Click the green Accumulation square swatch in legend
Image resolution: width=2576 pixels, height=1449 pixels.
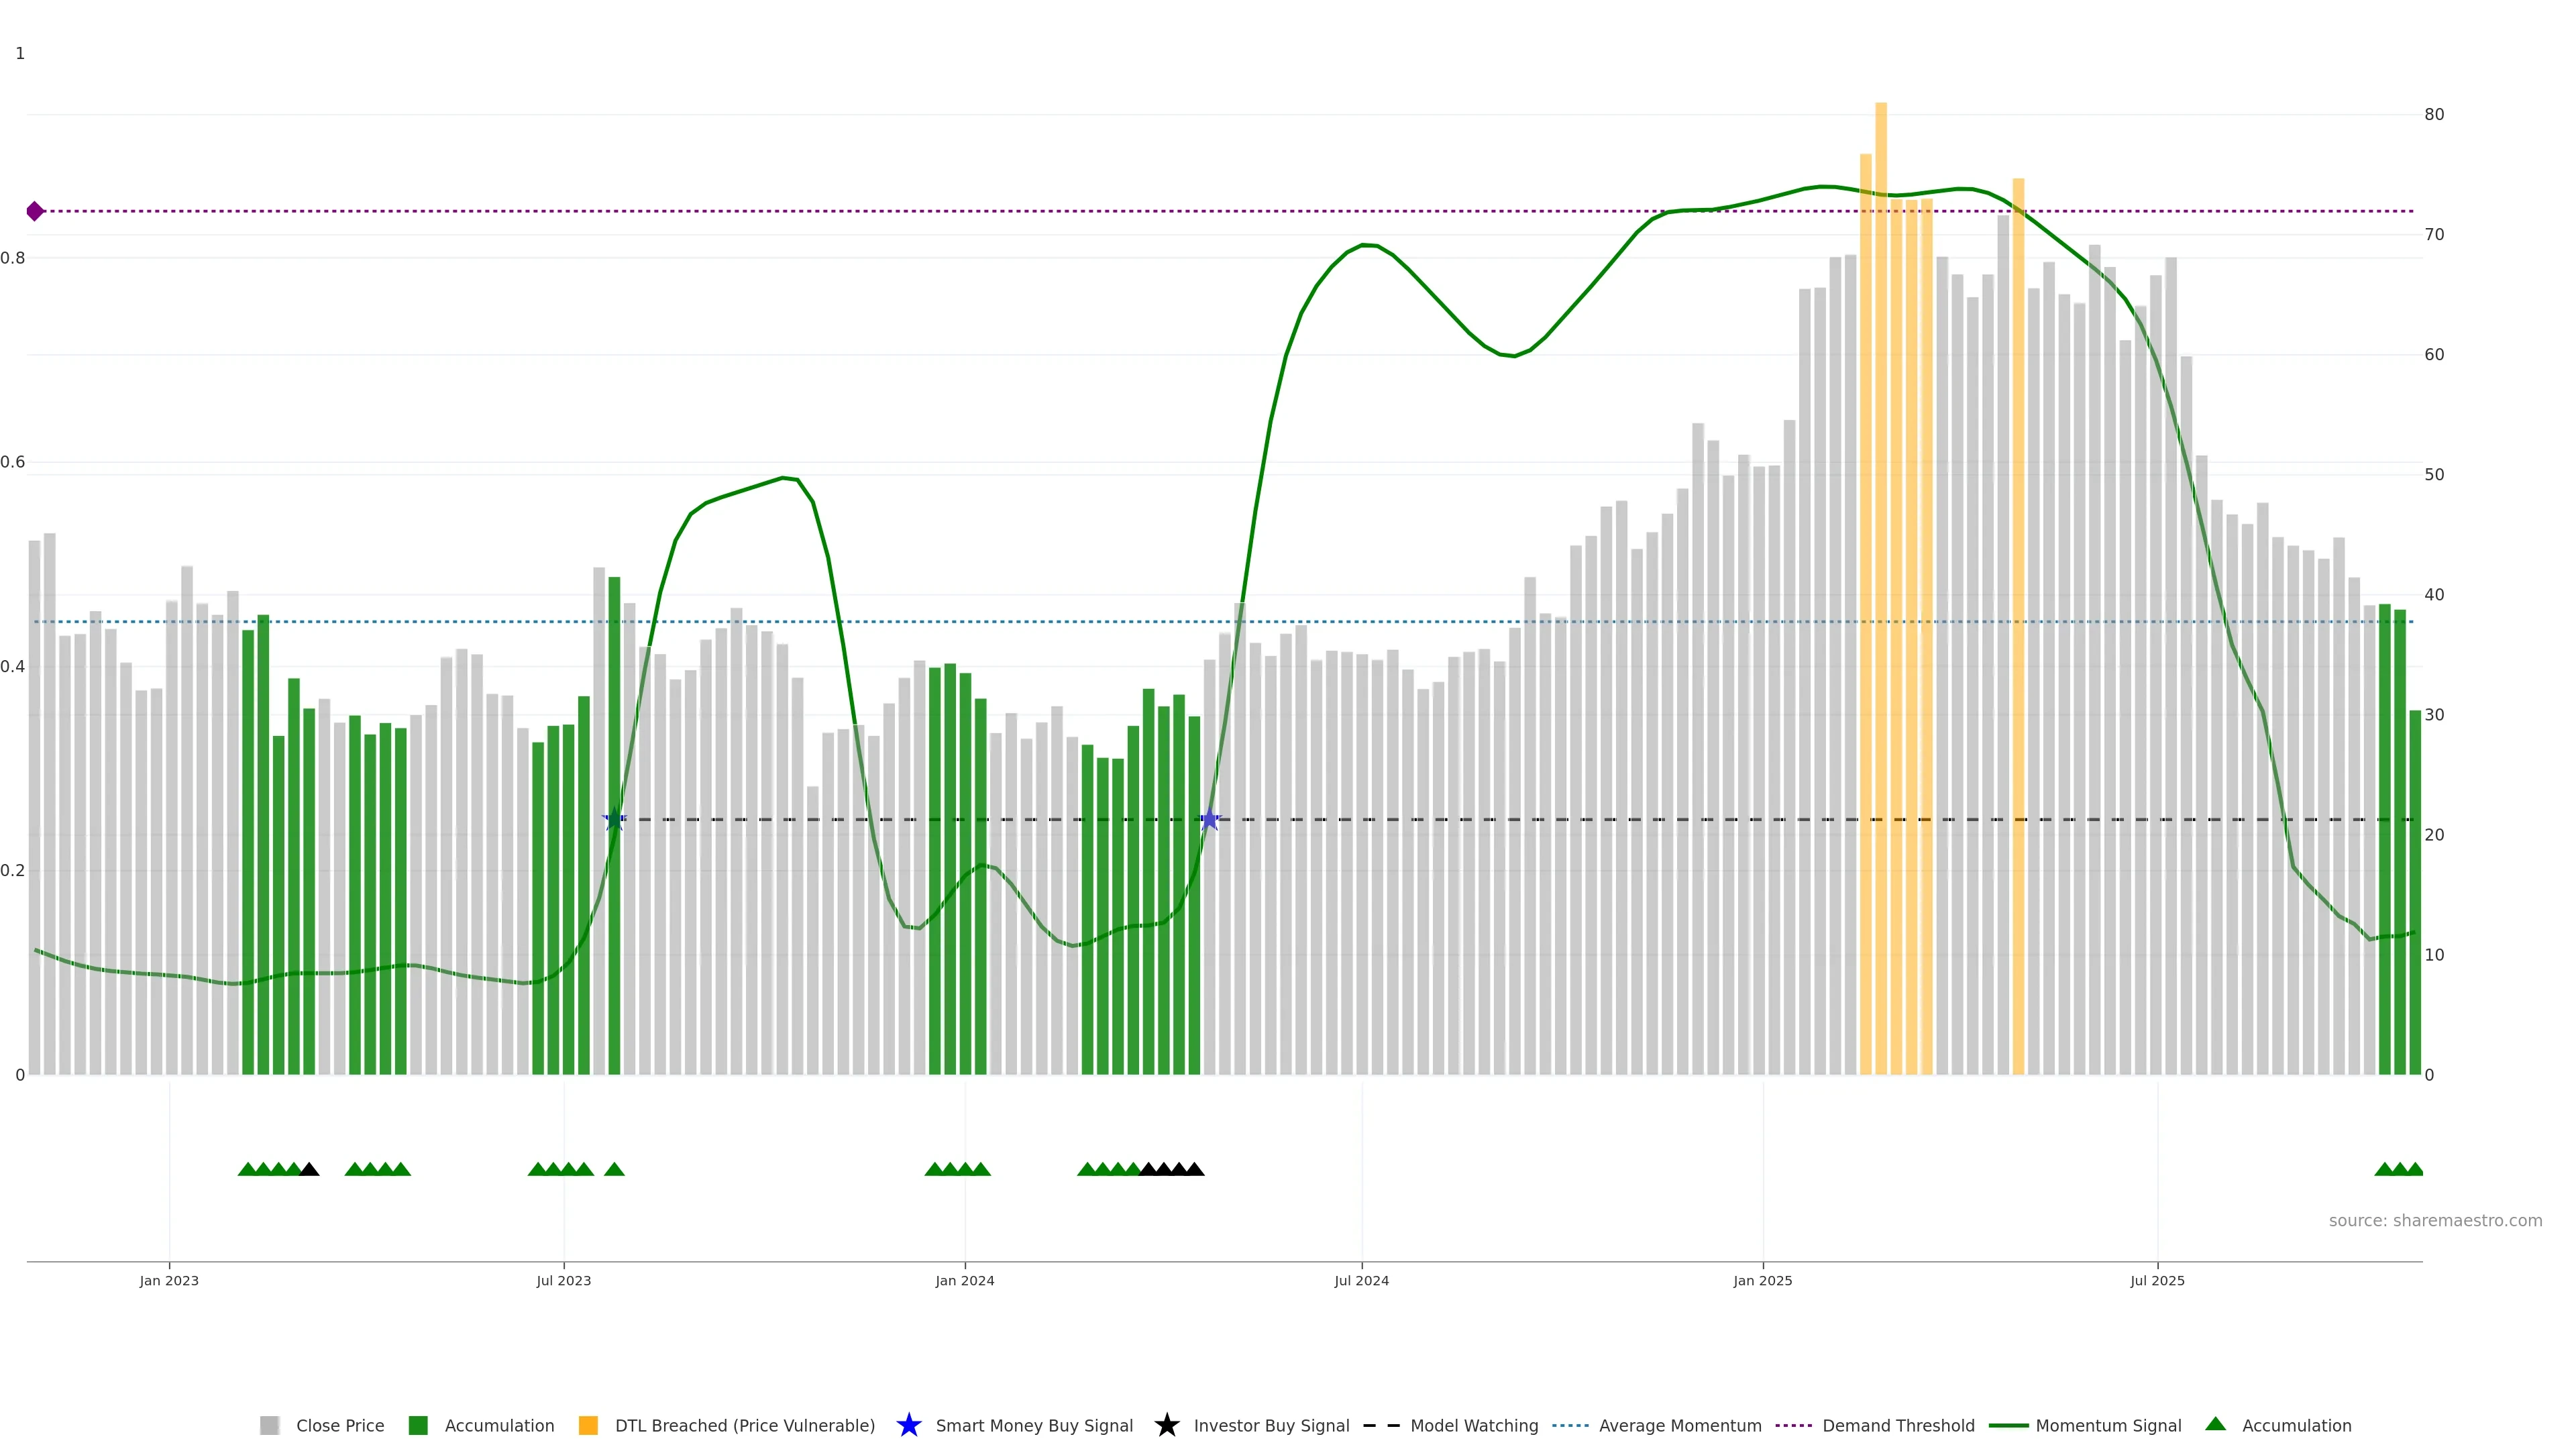pos(418,1426)
